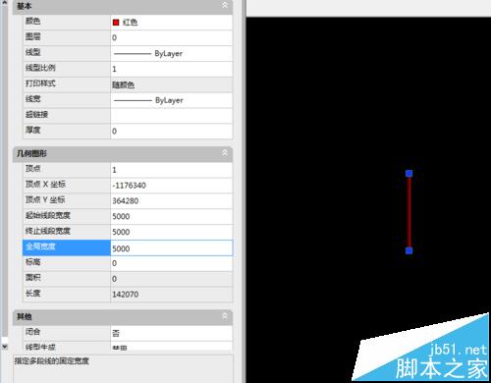Viewport: 491px width, 383px height.
Task: Open the 线型 ByLayer value
Action: [172, 53]
